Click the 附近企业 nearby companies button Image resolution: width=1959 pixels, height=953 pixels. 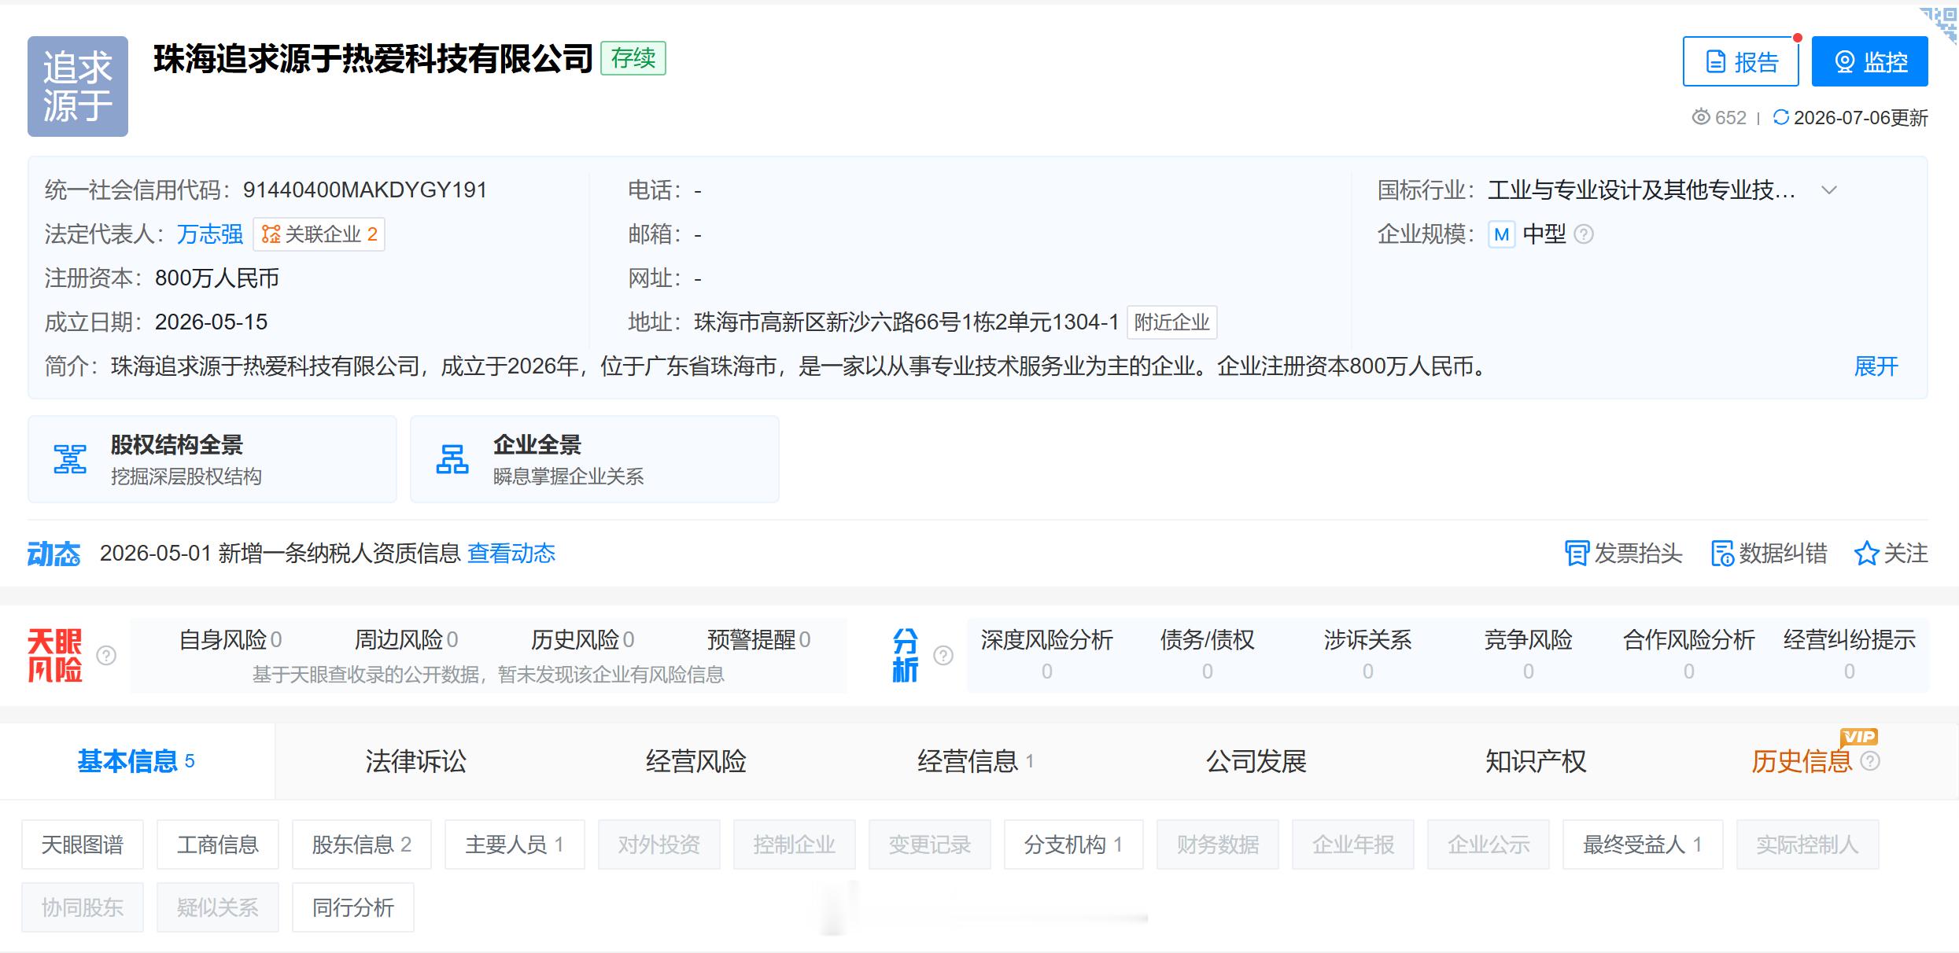point(1171,322)
